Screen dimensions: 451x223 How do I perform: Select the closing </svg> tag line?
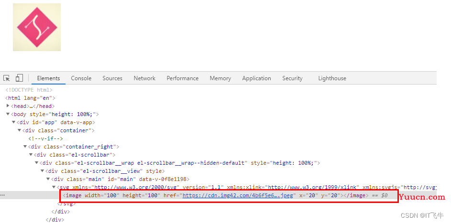tap(66, 203)
